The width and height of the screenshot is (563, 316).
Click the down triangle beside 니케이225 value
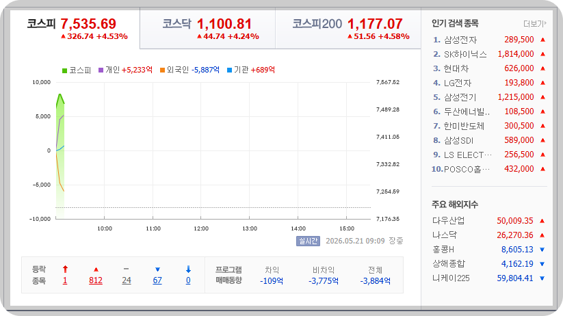click(542, 278)
